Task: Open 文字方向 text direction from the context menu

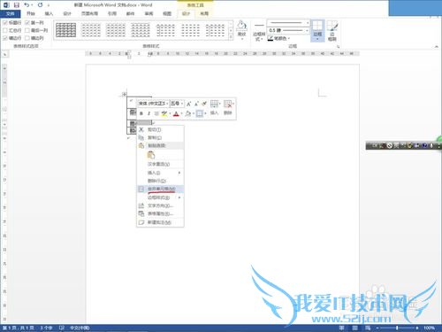Action: (x=160, y=205)
